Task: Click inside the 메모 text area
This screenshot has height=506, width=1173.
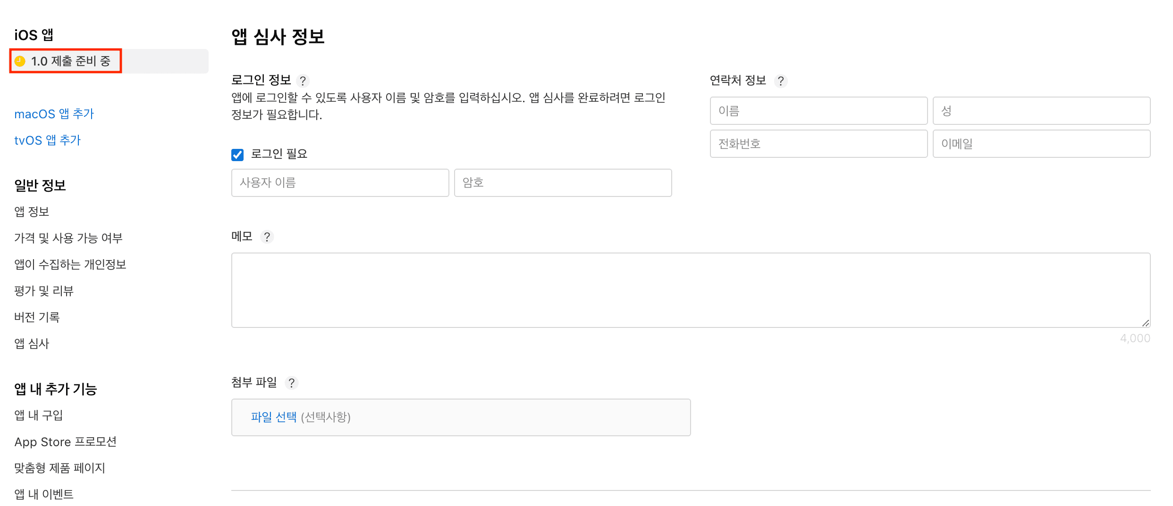Action: 691,290
